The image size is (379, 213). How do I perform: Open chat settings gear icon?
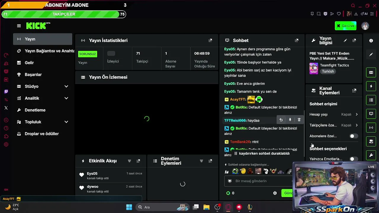[275, 193]
